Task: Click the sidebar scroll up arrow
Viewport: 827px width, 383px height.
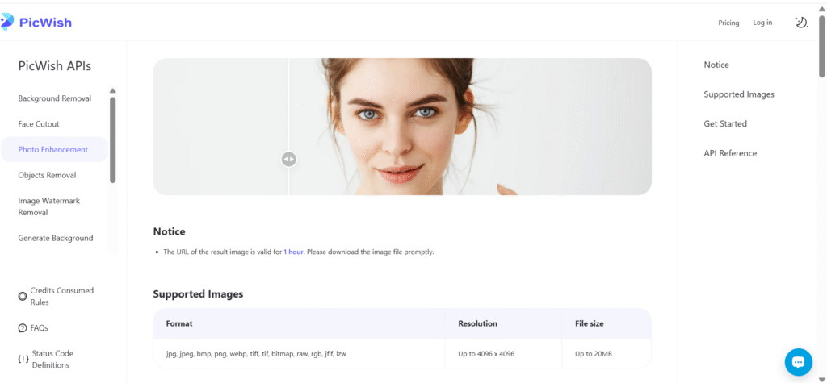Action: (113, 90)
